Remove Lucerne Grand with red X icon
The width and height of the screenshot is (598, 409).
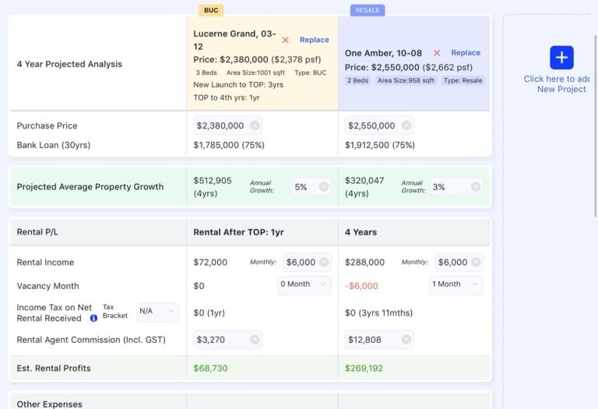(285, 40)
